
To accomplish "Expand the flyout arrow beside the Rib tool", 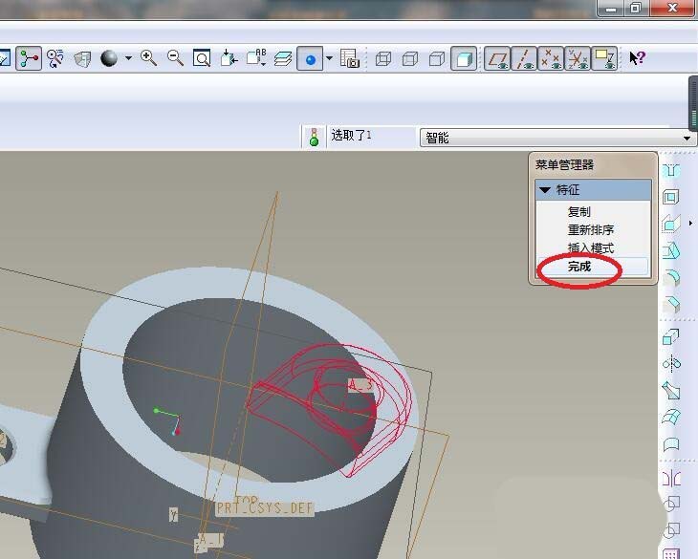I will click(690, 224).
